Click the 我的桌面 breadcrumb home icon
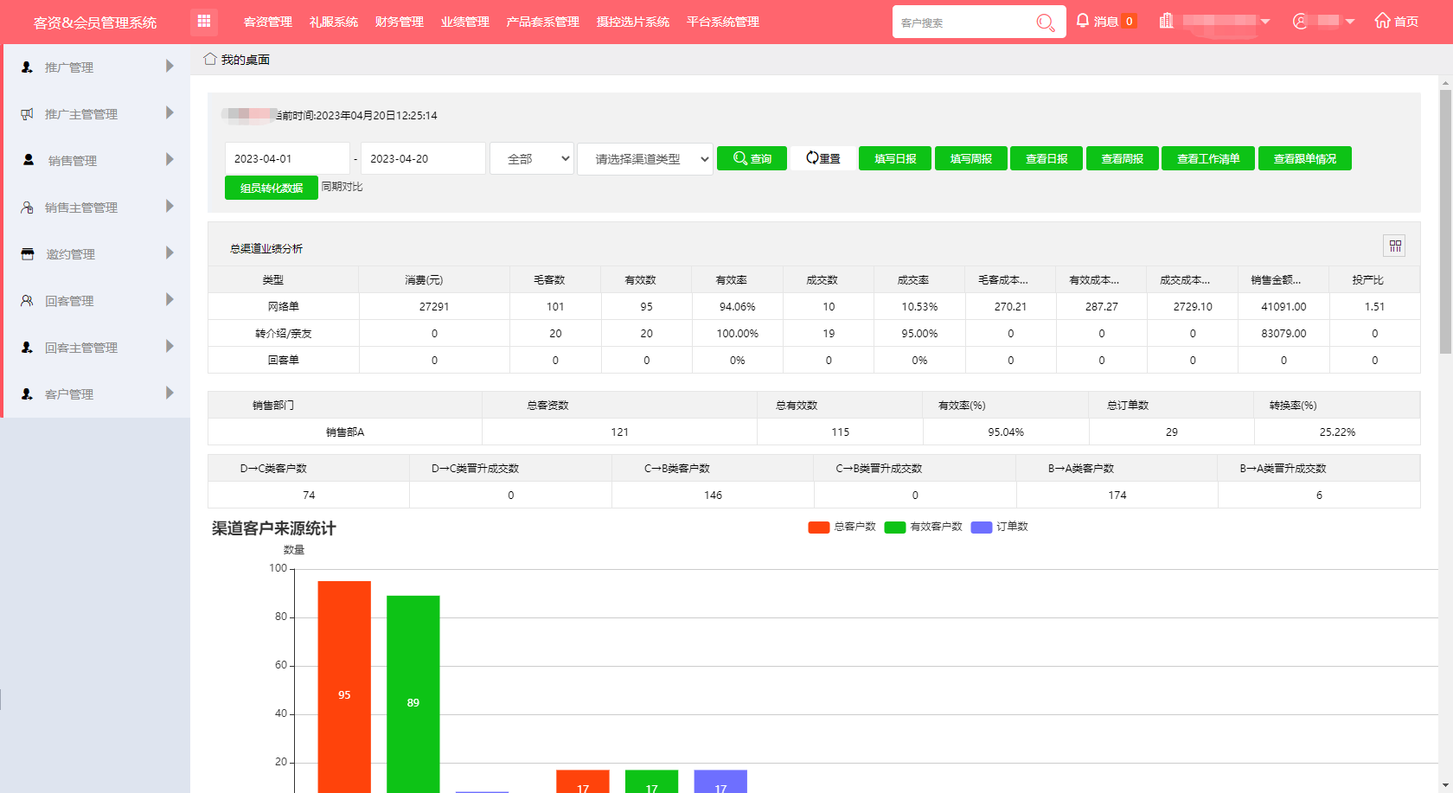This screenshot has width=1453, height=793. (x=209, y=59)
